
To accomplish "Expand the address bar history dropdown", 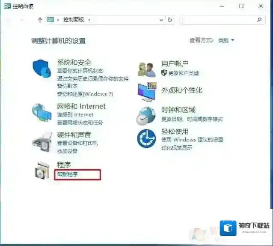I will tap(161, 20).
